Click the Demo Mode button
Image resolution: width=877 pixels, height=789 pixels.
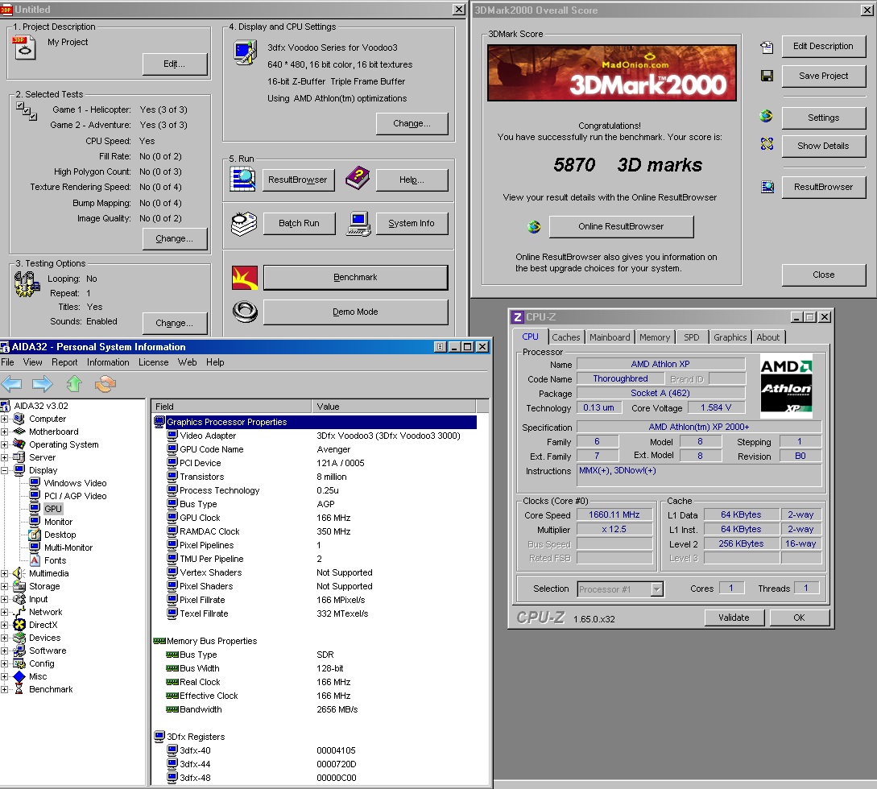[x=355, y=312]
